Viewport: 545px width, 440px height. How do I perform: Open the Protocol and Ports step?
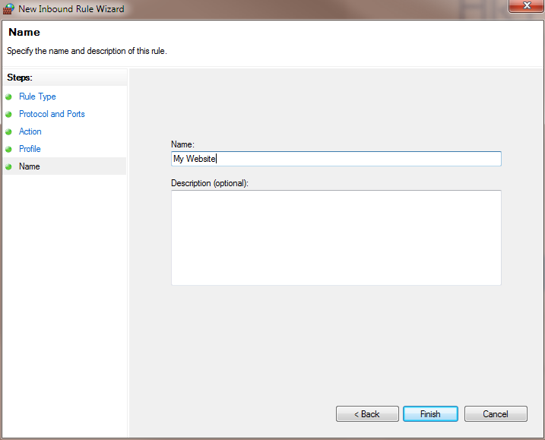pos(52,114)
